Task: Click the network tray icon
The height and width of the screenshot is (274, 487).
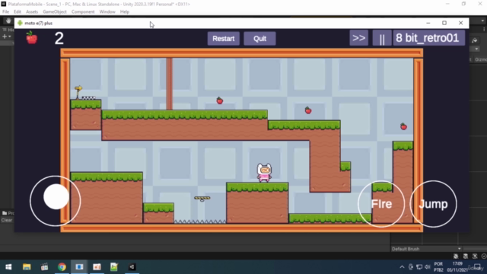Action: coord(419,267)
